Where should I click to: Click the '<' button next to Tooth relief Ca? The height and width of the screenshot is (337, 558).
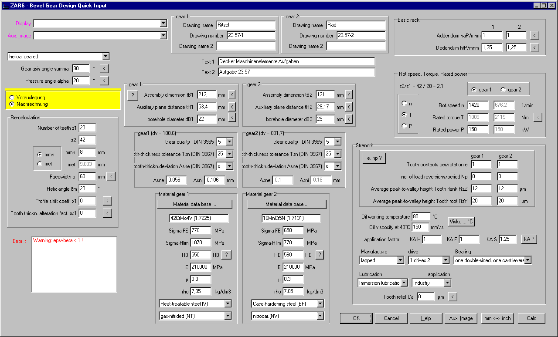coord(453,297)
